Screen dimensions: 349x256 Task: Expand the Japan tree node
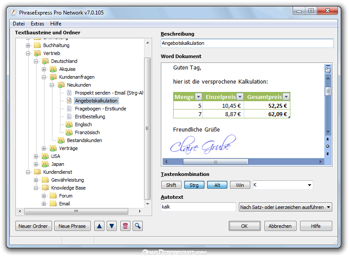36,164
